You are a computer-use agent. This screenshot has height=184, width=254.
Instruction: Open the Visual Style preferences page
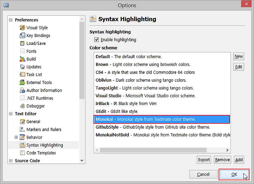37,28
